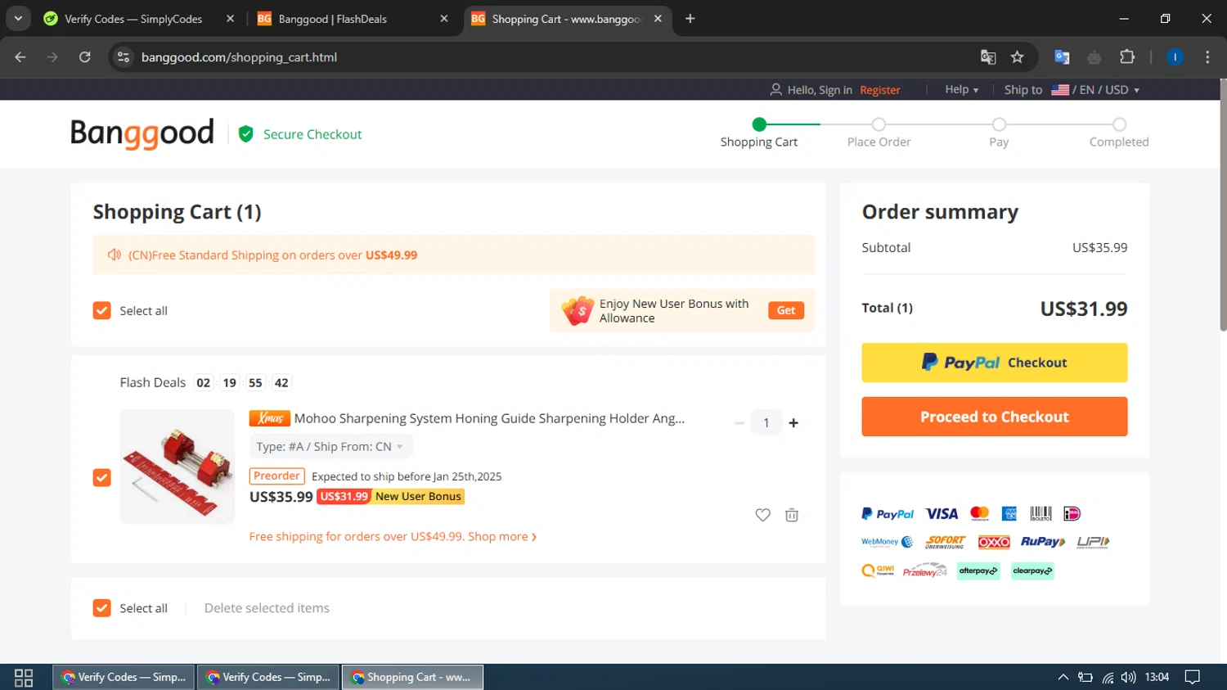This screenshot has height=690, width=1227.
Task: Click the Banggood logo
Action: click(142, 133)
